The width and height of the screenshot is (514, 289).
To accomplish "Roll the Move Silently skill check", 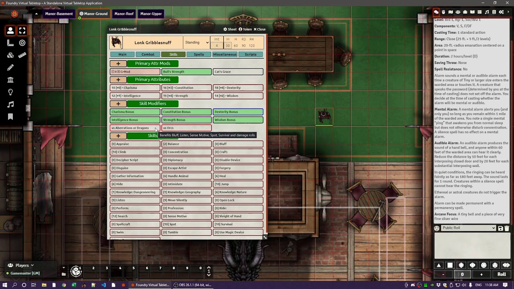I will [x=186, y=200].
